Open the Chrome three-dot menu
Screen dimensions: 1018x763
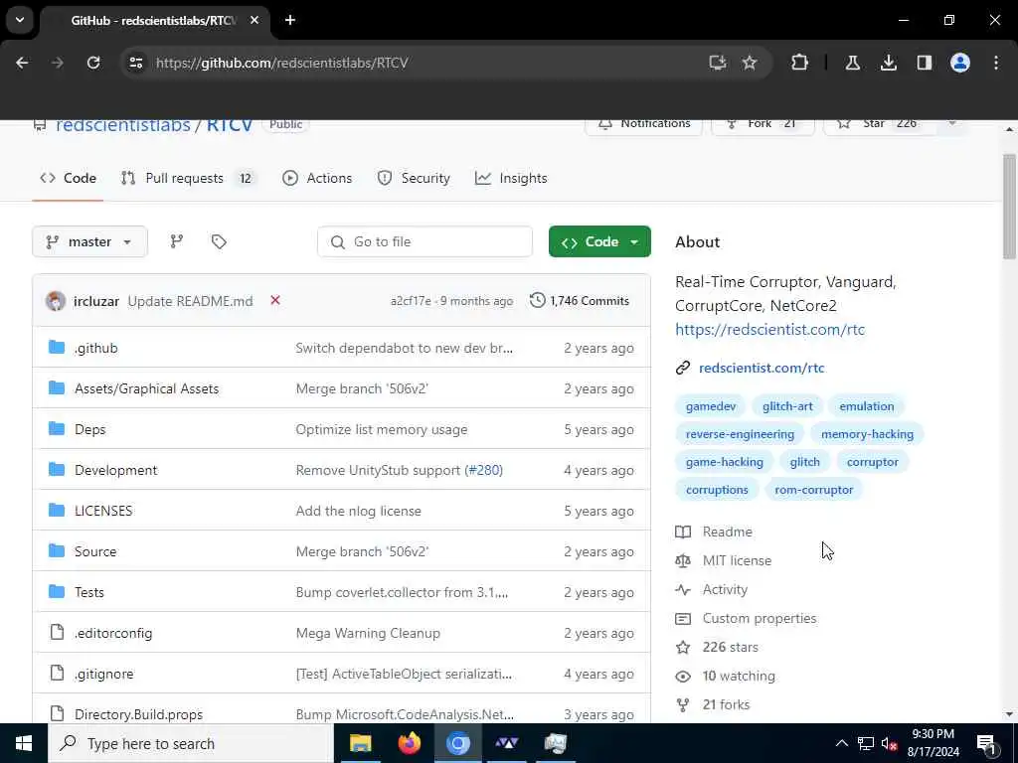tap(996, 63)
